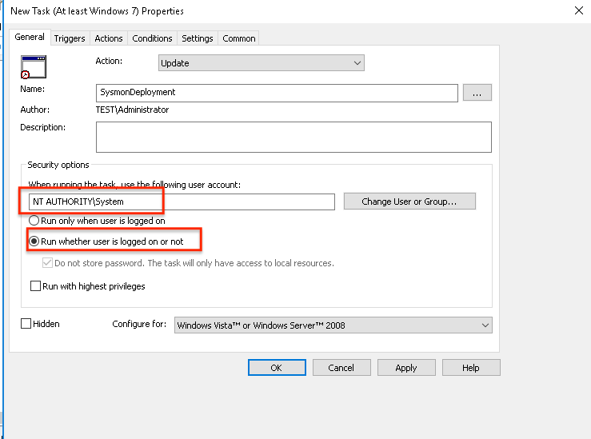
Task: Choose Run whether user is logged on or not
Action: pos(34,241)
